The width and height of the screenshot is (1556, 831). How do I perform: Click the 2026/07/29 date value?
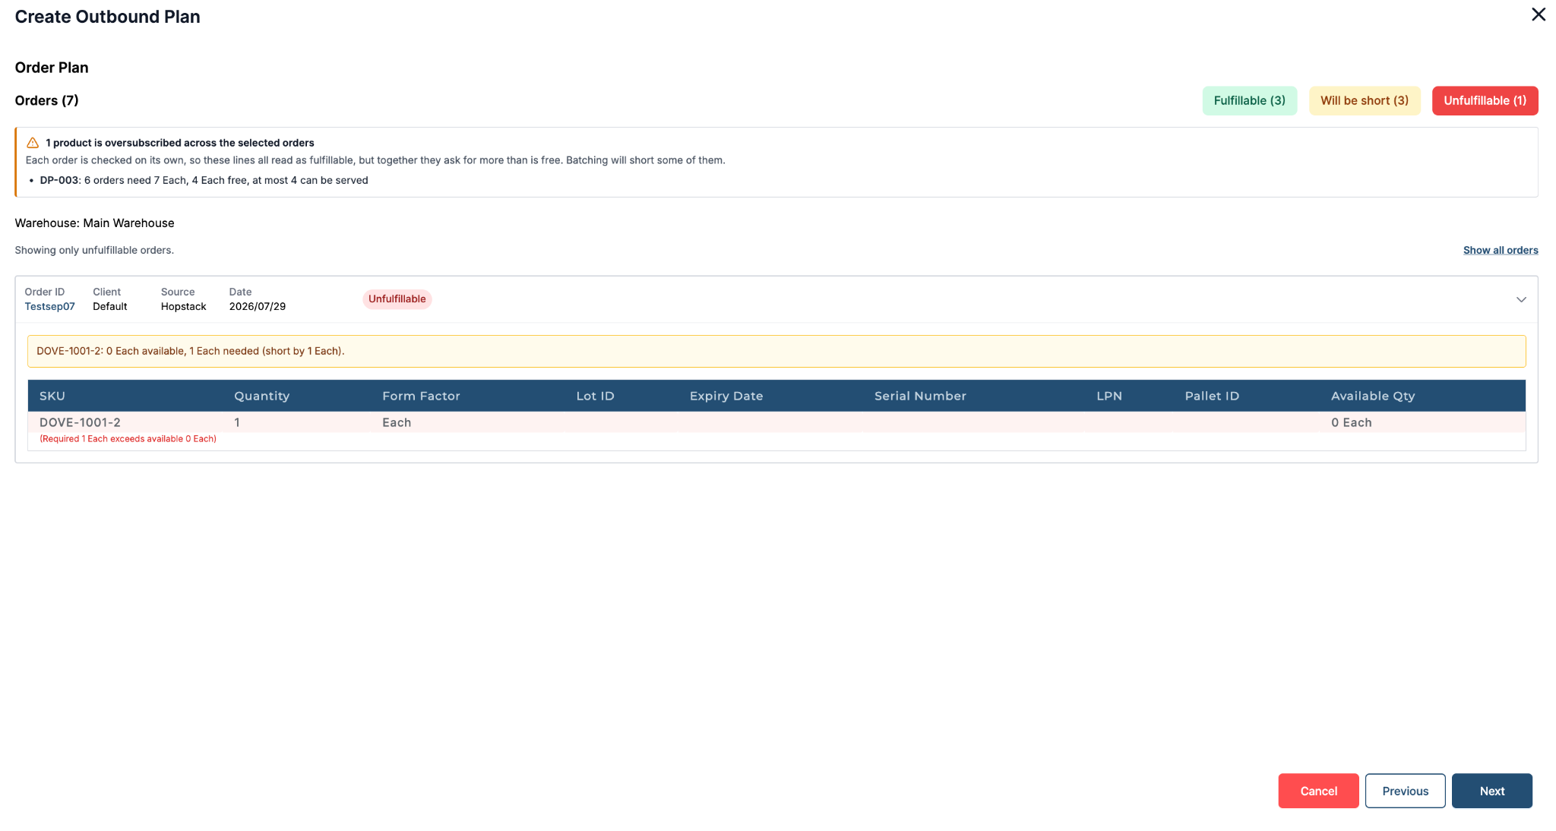pos(257,306)
